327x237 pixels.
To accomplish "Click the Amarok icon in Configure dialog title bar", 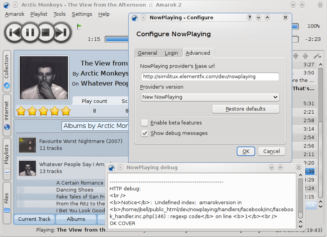I will [135, 18].
